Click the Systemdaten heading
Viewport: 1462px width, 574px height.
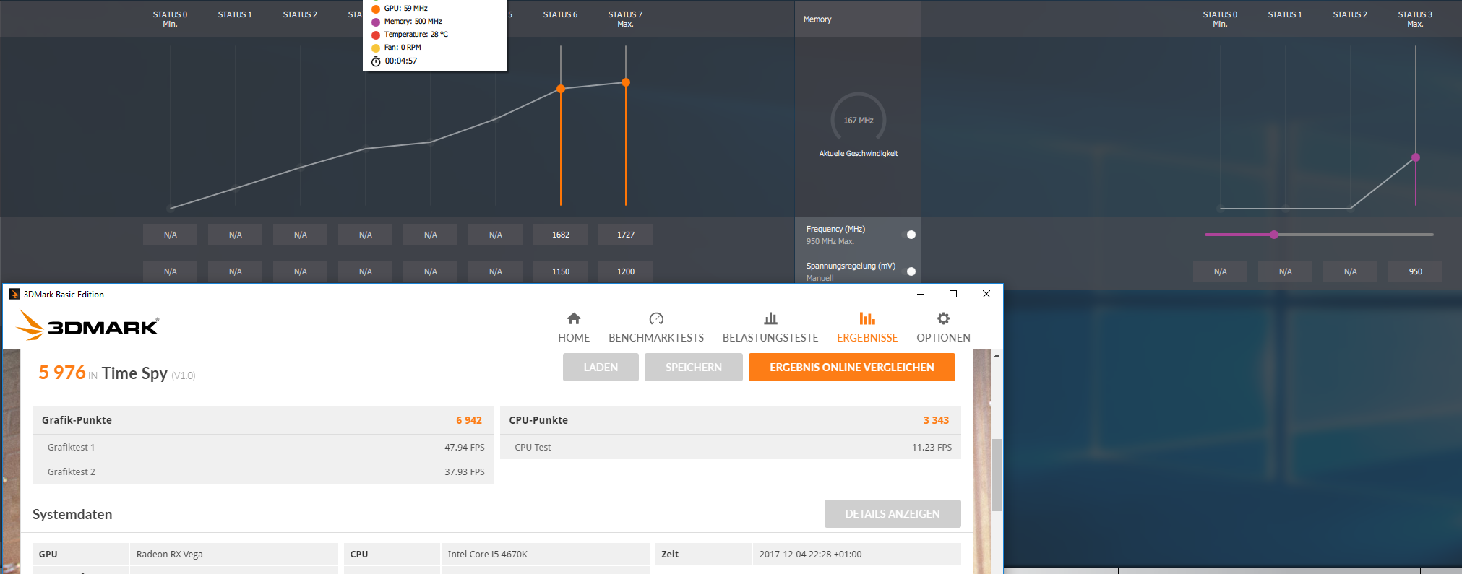(72, 514)
